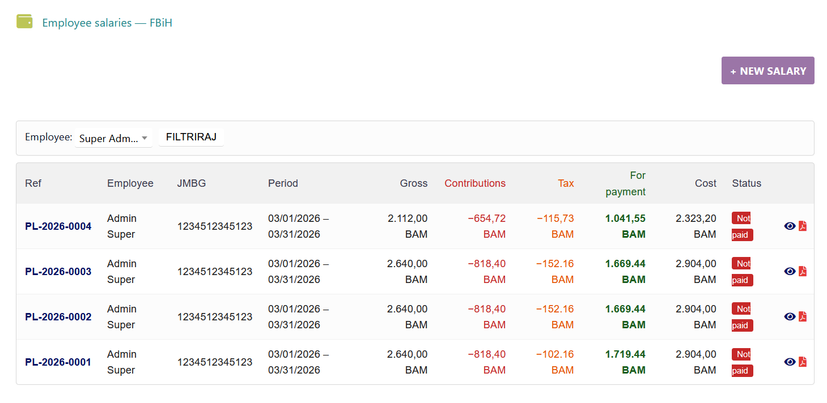Click the period cell in row PL-2026-0001
Screen dimensions: 827x403
pyautogui.click(x=299, y=362)
